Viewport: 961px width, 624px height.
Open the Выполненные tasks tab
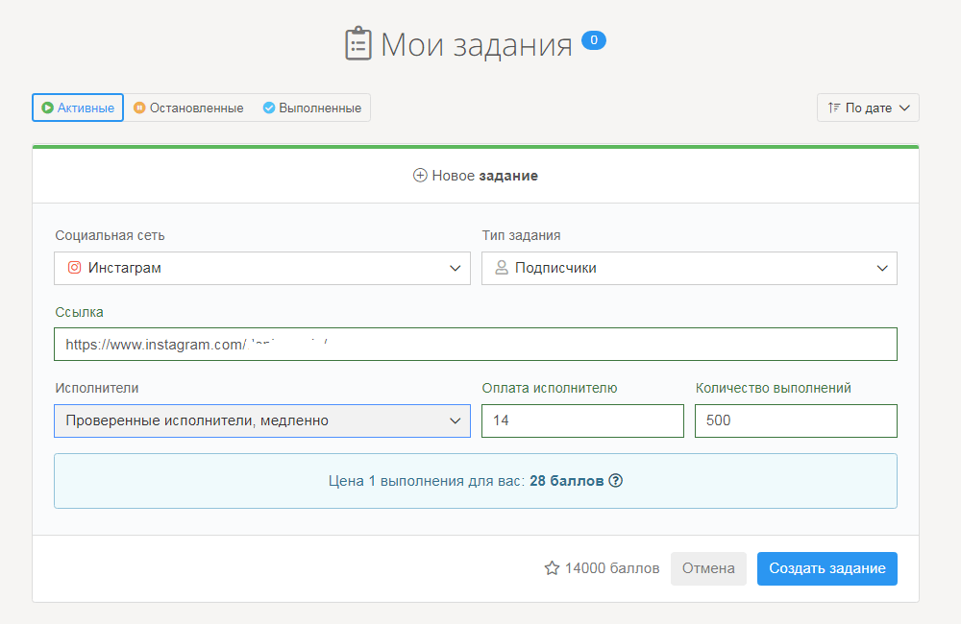coord(312,108)
